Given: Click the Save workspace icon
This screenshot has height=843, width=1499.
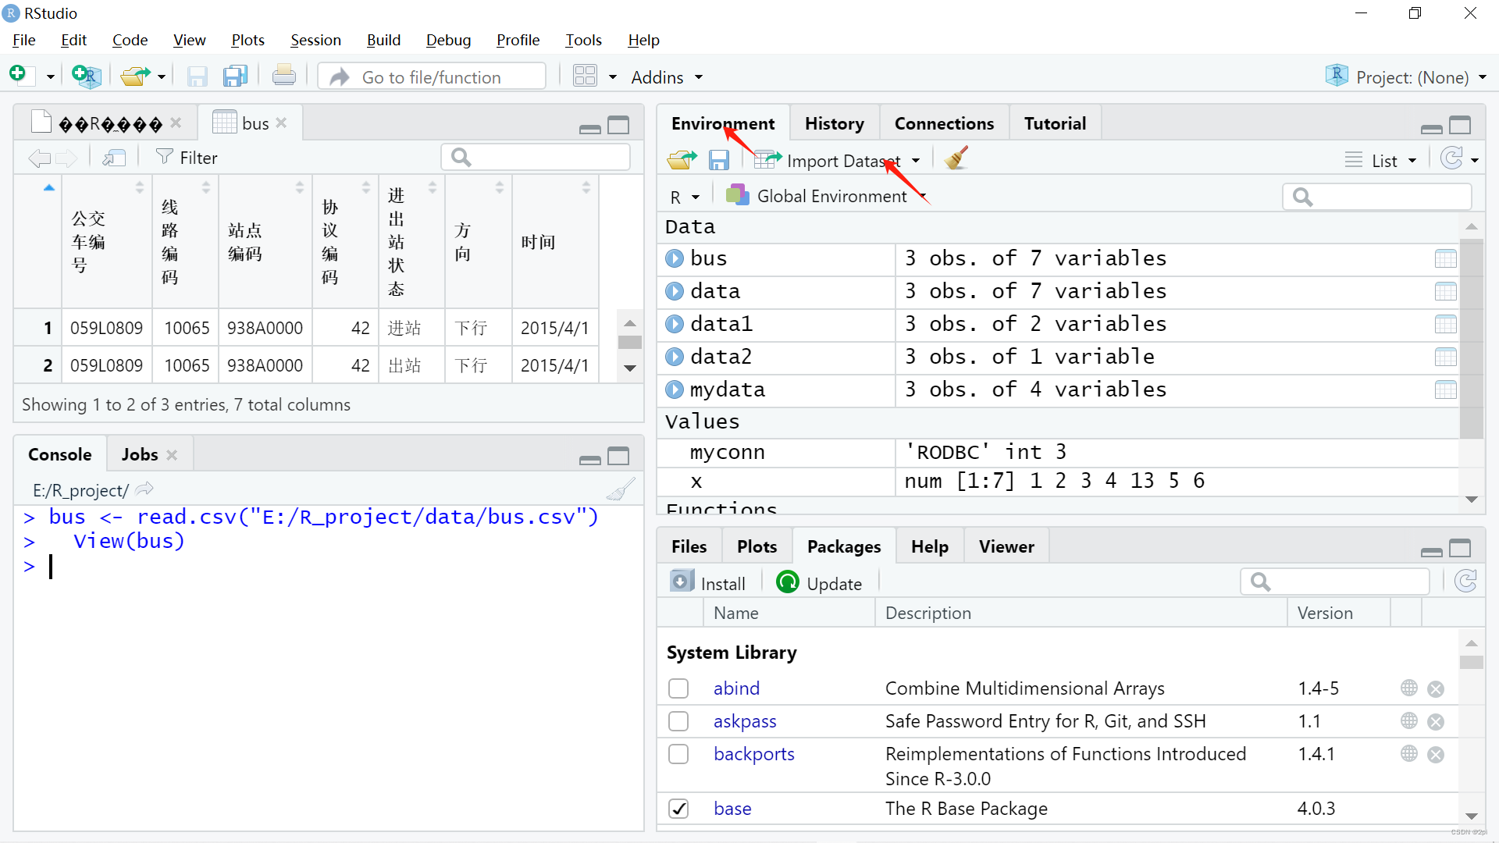Looking at the screenshot, I should pos(721,161).
